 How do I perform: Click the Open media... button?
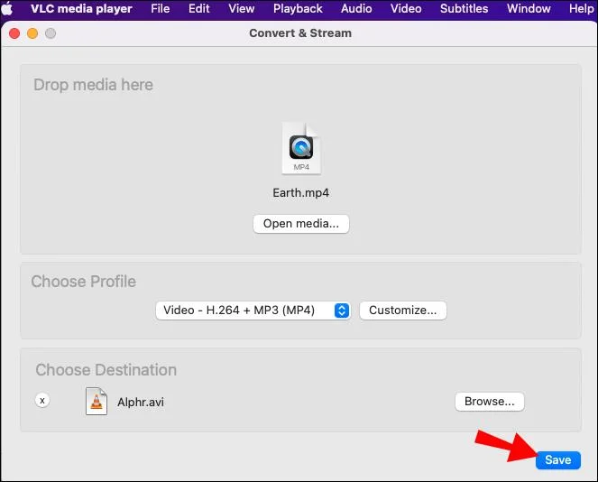coord(301,224)
